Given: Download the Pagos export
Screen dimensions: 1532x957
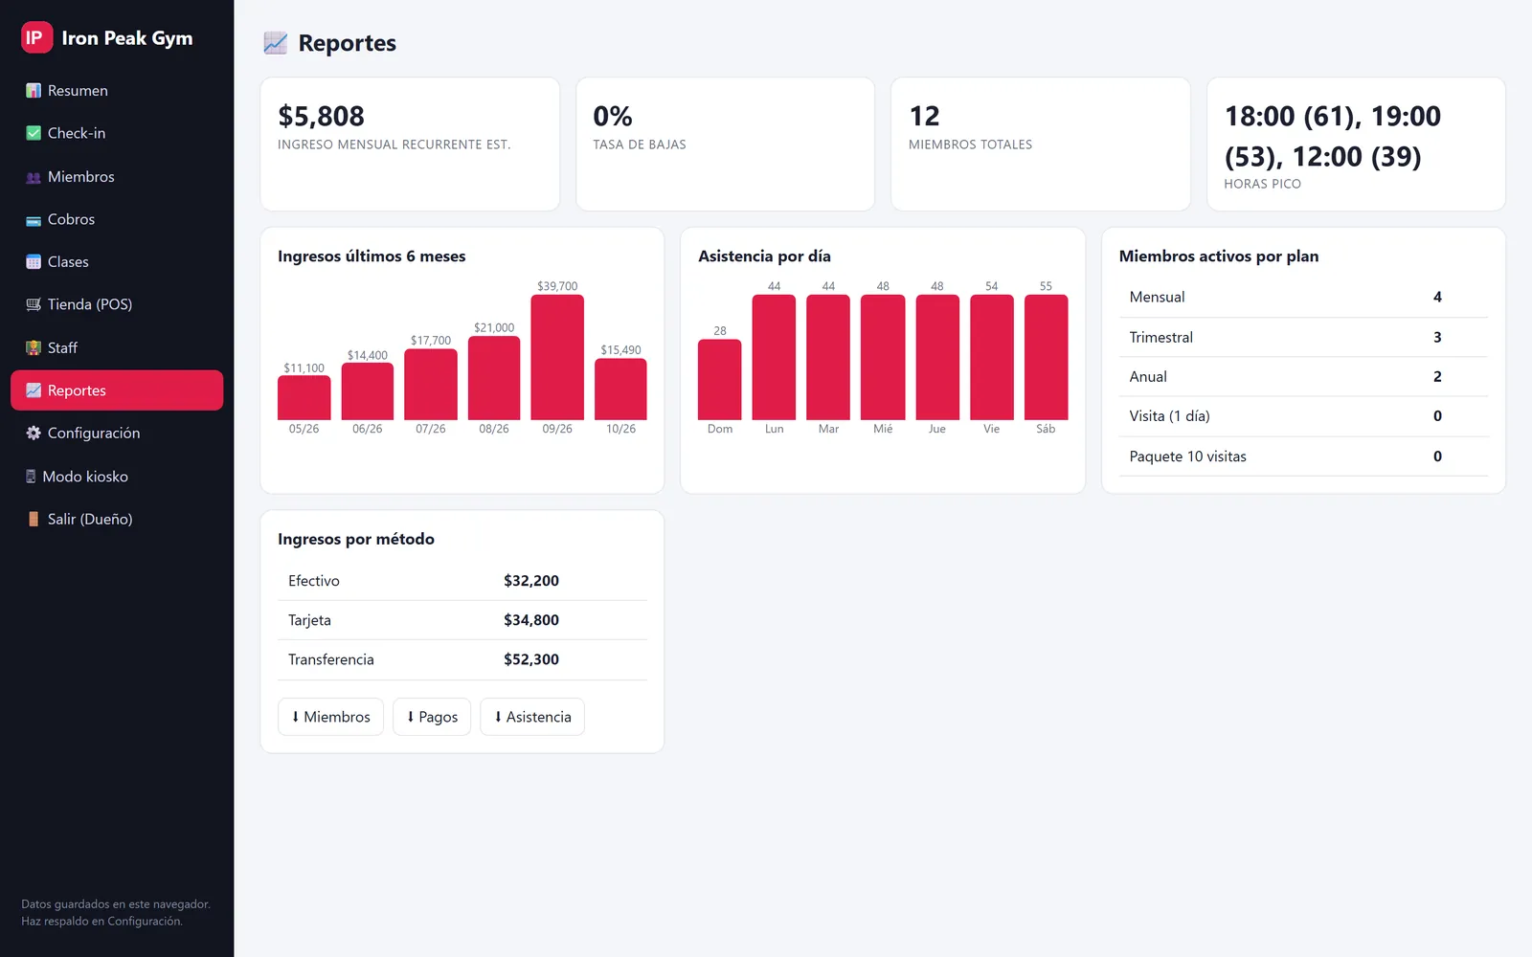Looking at the screenshot, I should click(x=432, y=717).
